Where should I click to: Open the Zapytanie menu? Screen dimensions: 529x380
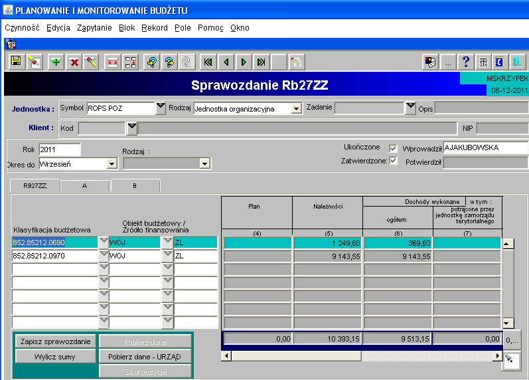tap(94, 28)
